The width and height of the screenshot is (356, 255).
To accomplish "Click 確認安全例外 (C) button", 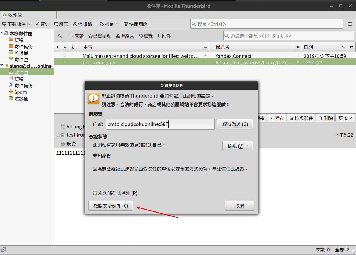I will coord(111,206).
